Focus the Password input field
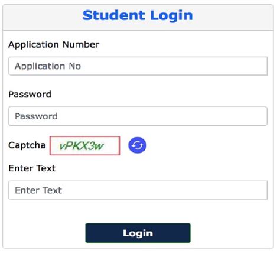Viewport: 280px width, 257px height. pyautogui.click(x=138, y=116)
